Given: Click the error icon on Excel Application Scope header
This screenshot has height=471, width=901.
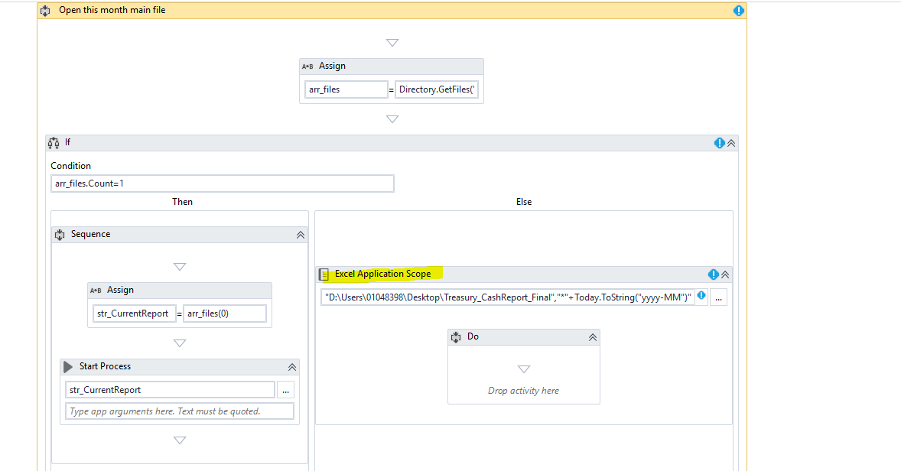Looking at the screenshot, I should pyautogui.click(x=714, y=274).
